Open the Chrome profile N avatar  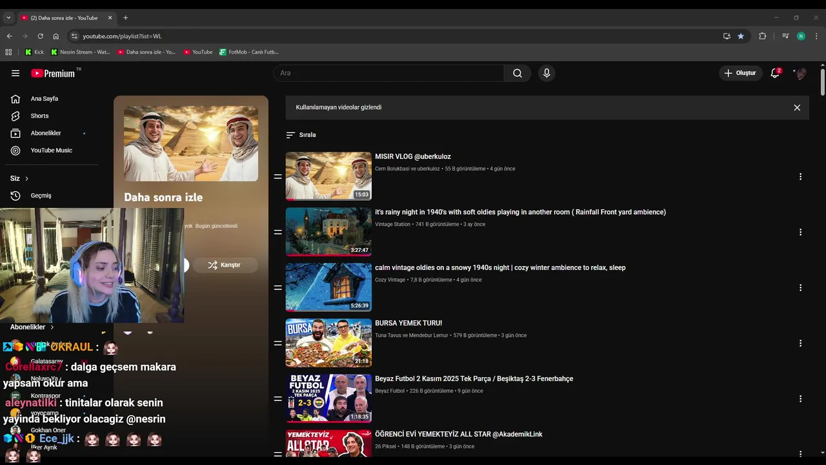(801, 36)
